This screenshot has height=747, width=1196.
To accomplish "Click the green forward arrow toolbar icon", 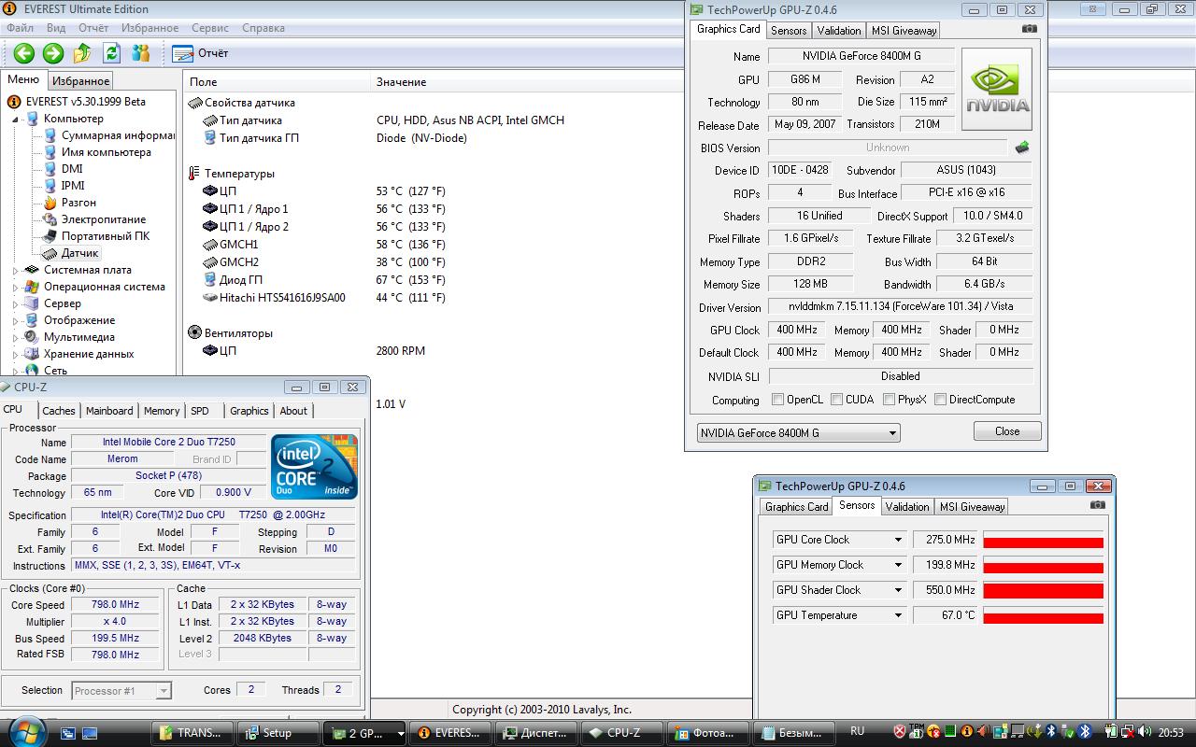I will pos(53,53).
